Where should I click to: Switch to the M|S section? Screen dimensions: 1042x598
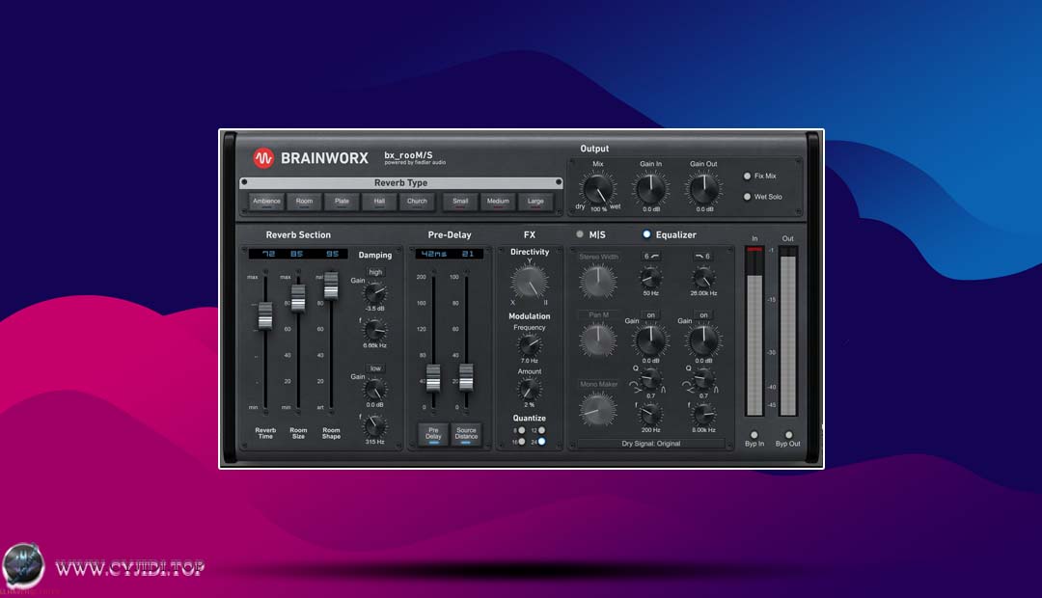point(580,234)
